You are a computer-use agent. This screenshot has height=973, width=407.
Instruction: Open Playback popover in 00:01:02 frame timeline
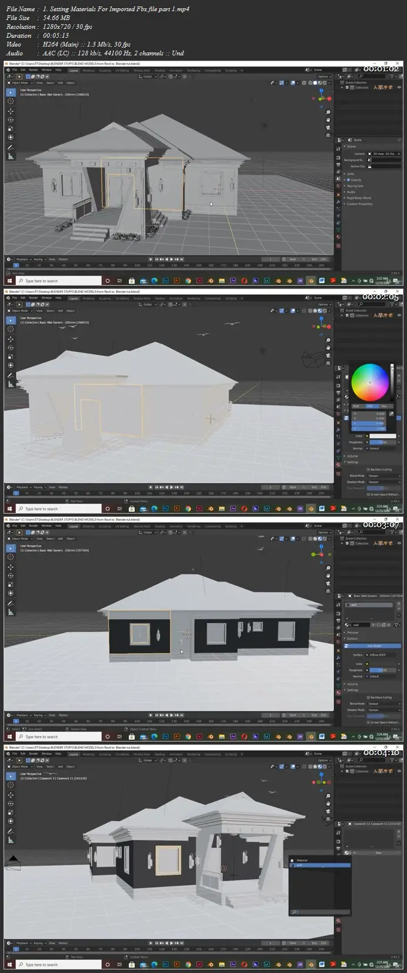pos(22,259)
